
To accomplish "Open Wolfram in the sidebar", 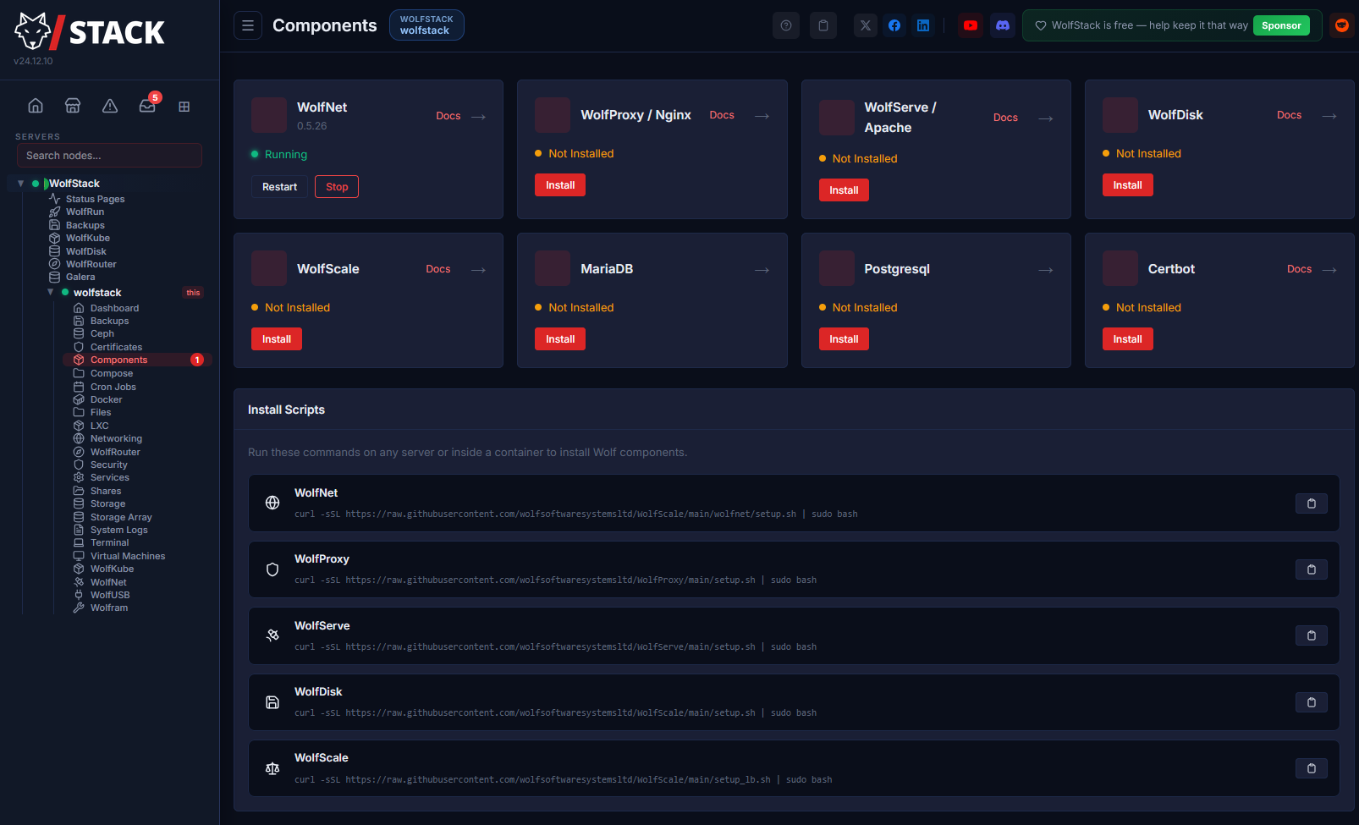I will [x=108, y=608].
